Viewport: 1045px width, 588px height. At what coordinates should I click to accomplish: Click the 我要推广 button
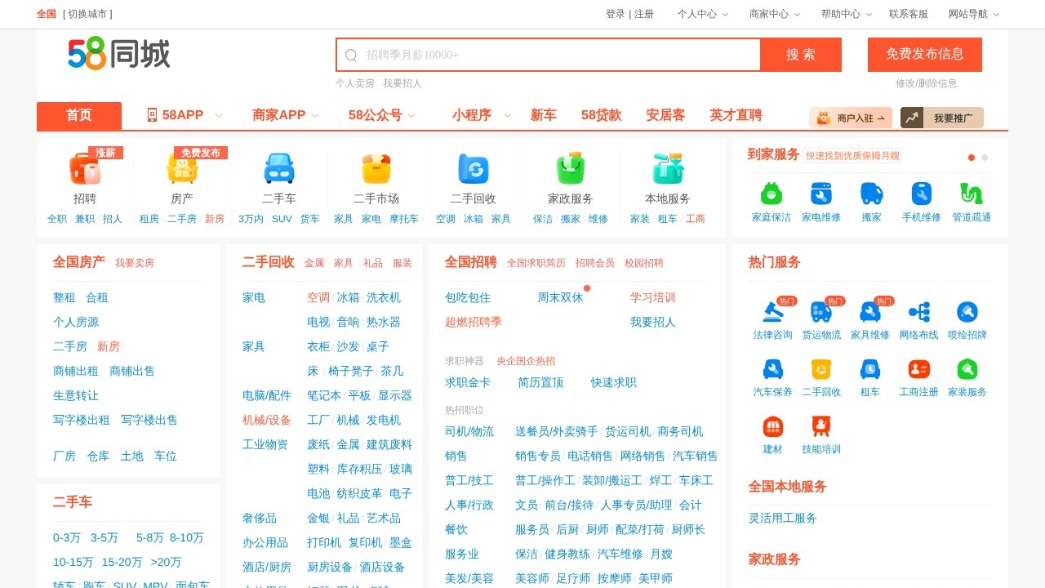click(942, 118)
